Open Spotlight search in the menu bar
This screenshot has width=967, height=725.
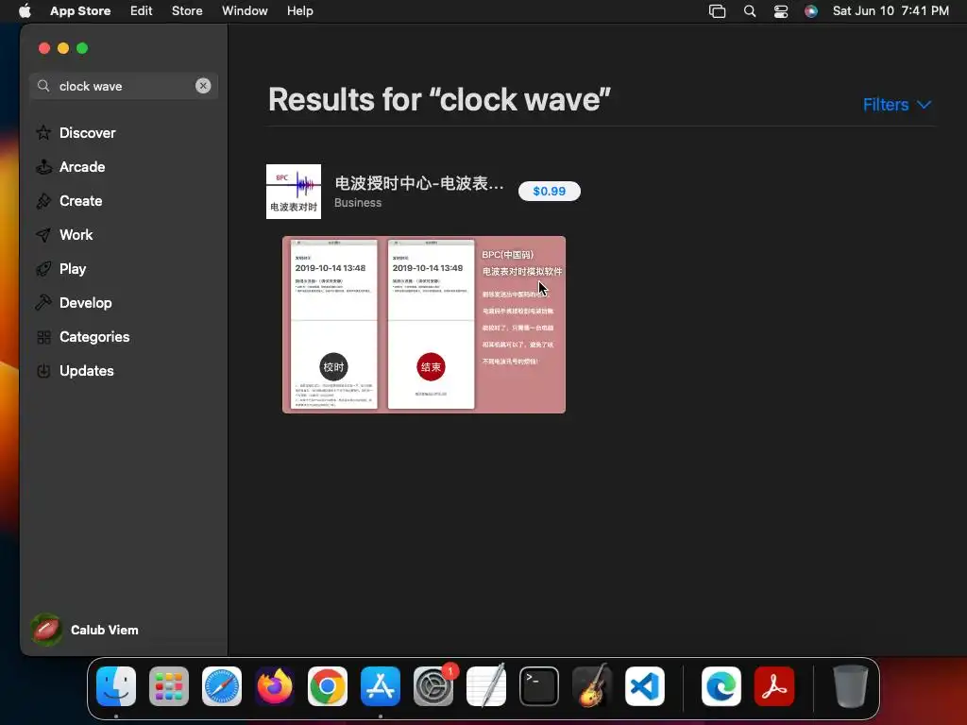pos(749,11)
